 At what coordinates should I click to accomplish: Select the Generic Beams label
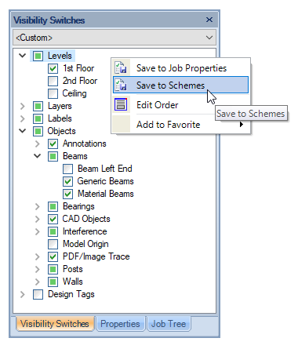tap(106, 181)
